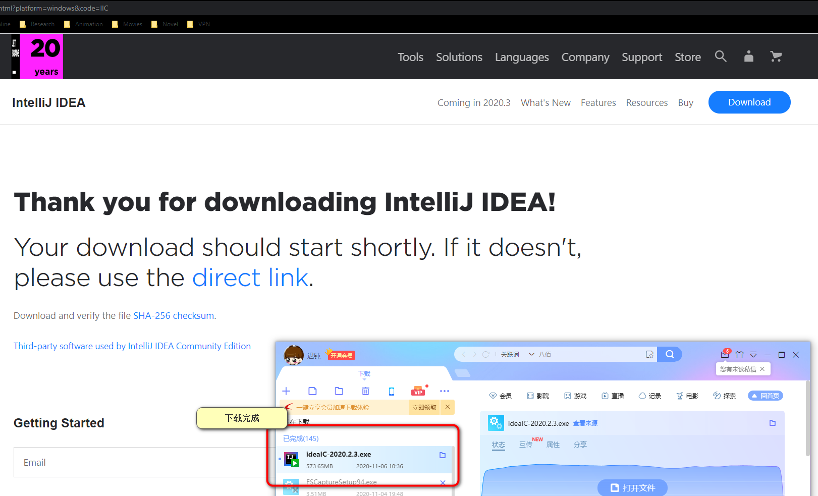Image resolution: width=818 pixels, height=496 pixels.
Task: Click the 立即领取 button in promo banner
Action: (424, 407)
